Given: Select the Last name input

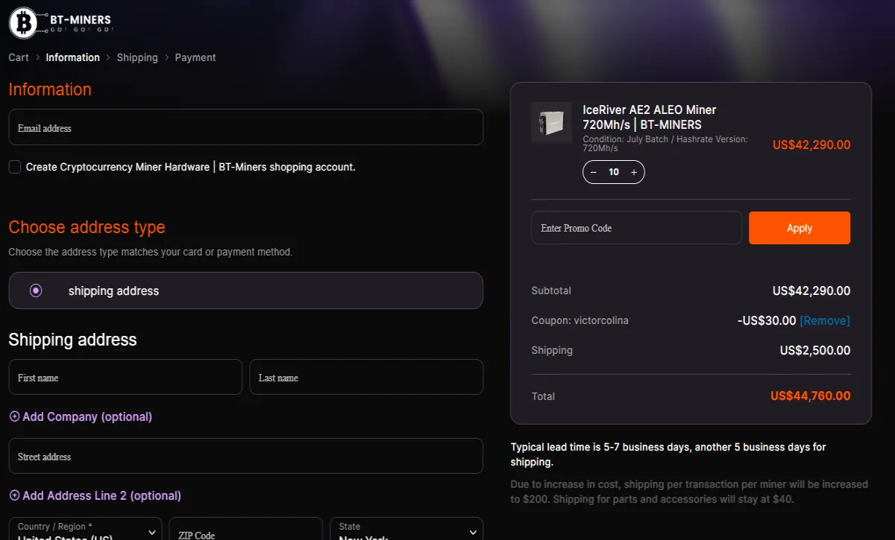Looking at the screenshot, I should coord(365,378).
